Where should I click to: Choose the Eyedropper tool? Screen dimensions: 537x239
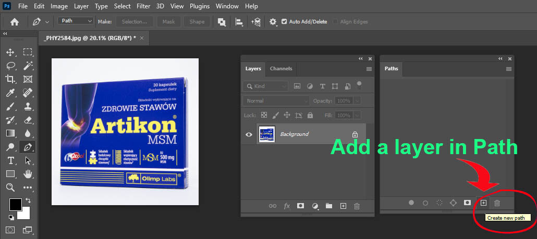click(10, 93)
